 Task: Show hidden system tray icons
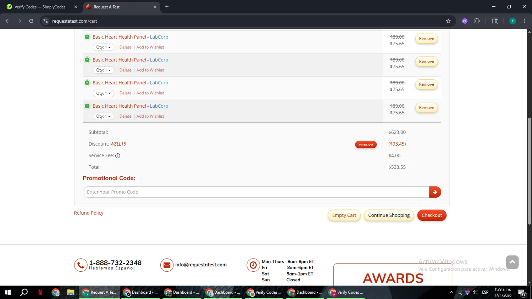pyautogui.click(x=451, y=292)
